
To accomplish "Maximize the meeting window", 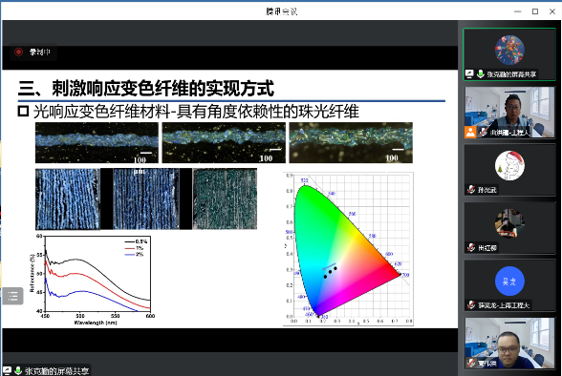I will tap(535, 11).
